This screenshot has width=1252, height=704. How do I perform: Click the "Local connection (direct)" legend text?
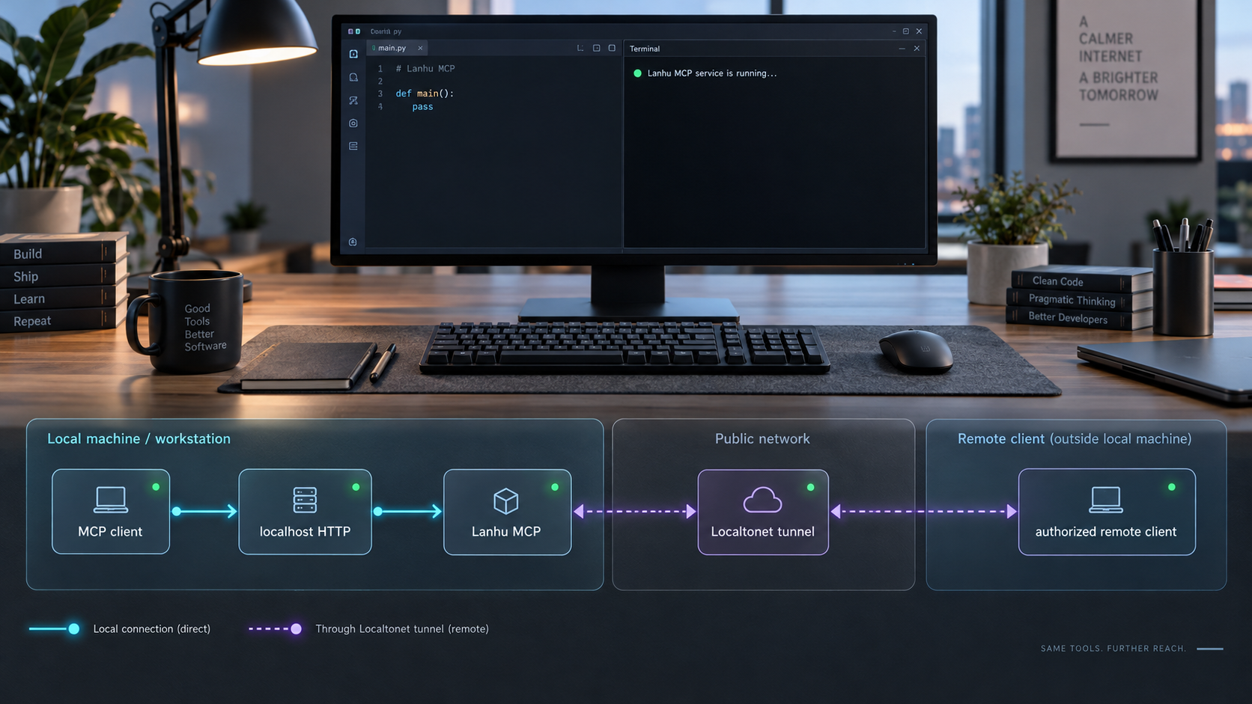point(152,629)
